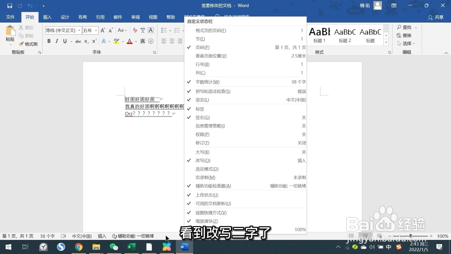Apply Italic formatting
Viewport: 451px width, 254px height.
(57, 41)
